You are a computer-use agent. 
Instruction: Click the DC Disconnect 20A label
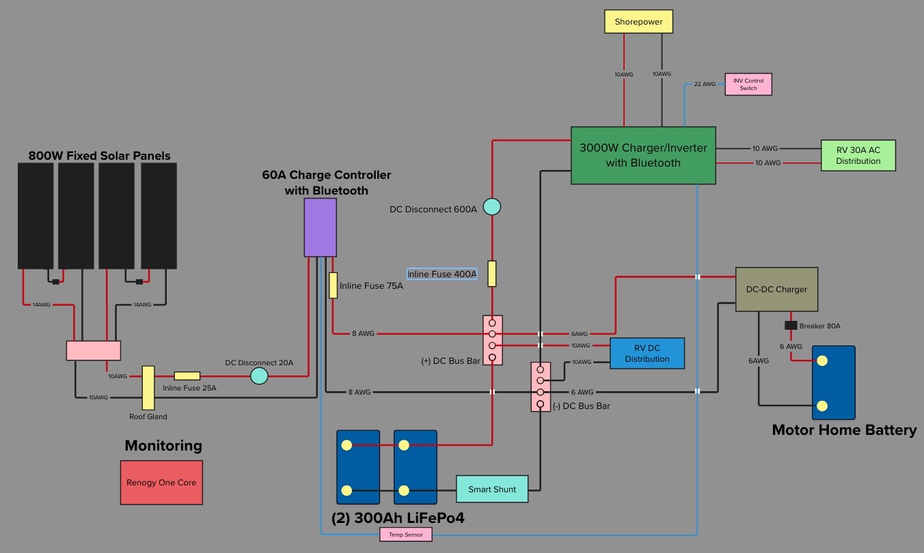click(259, 363)
